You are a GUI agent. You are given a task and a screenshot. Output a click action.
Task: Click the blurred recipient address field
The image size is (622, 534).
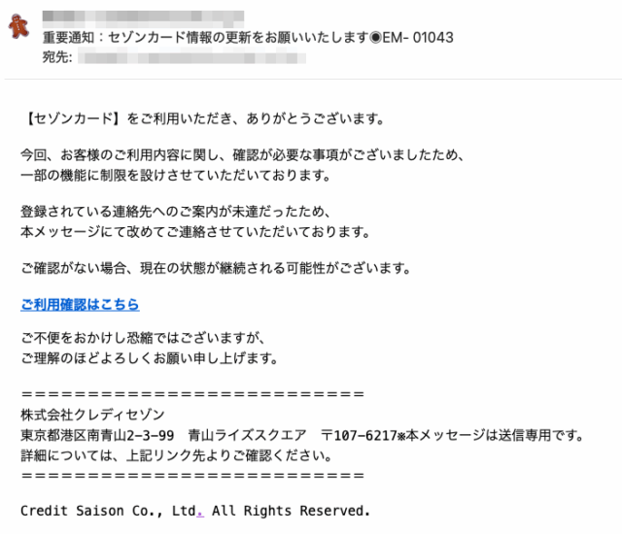tap(192, 57)
